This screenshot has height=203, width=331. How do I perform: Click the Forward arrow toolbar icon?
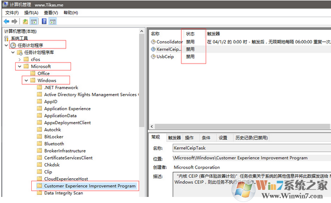pyautogui.click(x=14, y=21)
